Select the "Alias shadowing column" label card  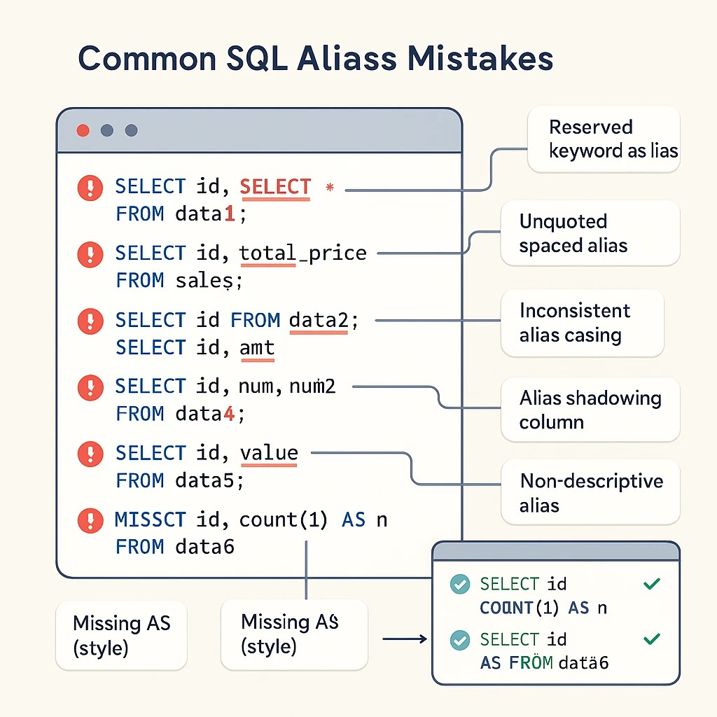590,410
